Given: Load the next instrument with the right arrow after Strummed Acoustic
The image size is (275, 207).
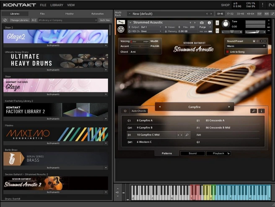Looking at the screenshot, I should coord(195,23).
